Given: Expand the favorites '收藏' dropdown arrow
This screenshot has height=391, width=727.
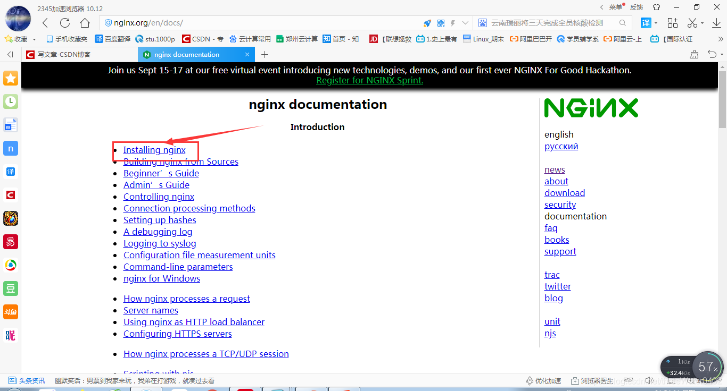Looking at the screenshot, I should pyautogui.click(x=34, y=39).
